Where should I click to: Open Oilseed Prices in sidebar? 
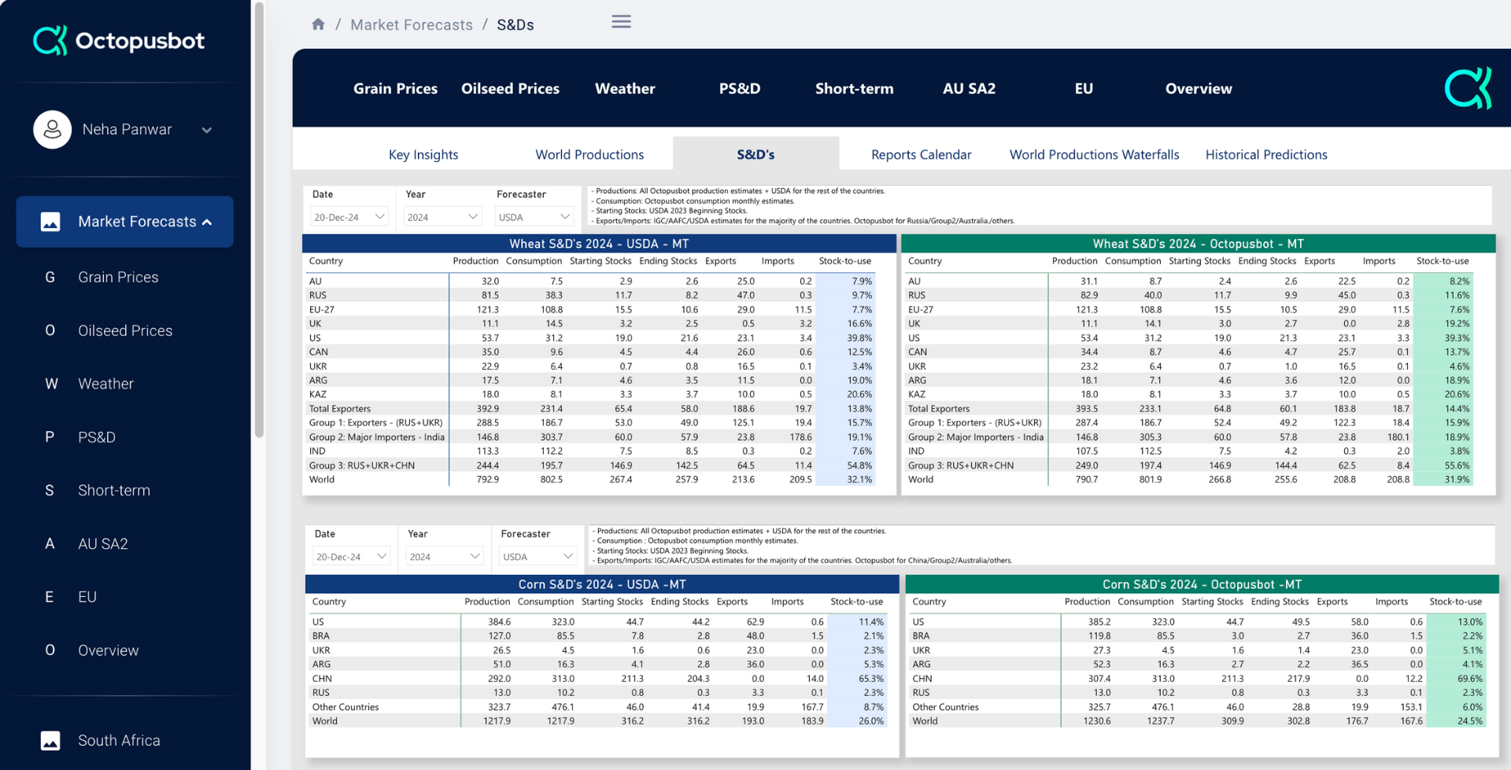(x=124, y=330)
